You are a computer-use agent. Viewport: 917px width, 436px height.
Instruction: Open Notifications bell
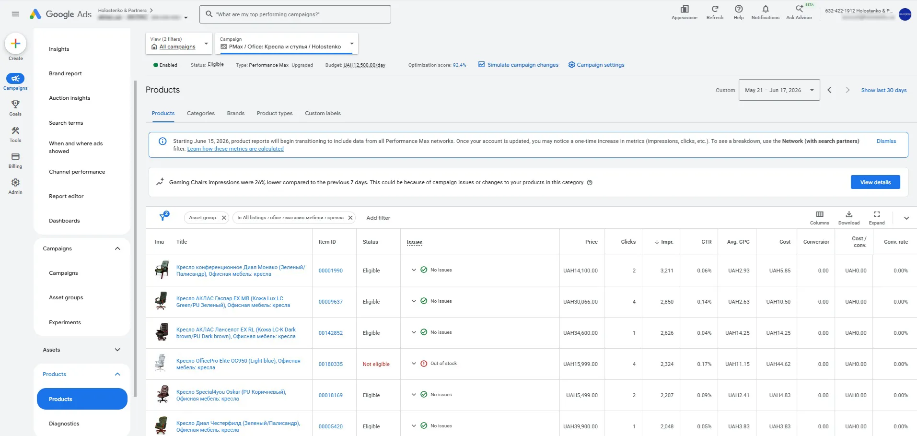(x=766, y=12)
